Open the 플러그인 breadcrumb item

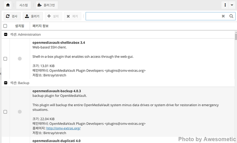tap(47, 5)
